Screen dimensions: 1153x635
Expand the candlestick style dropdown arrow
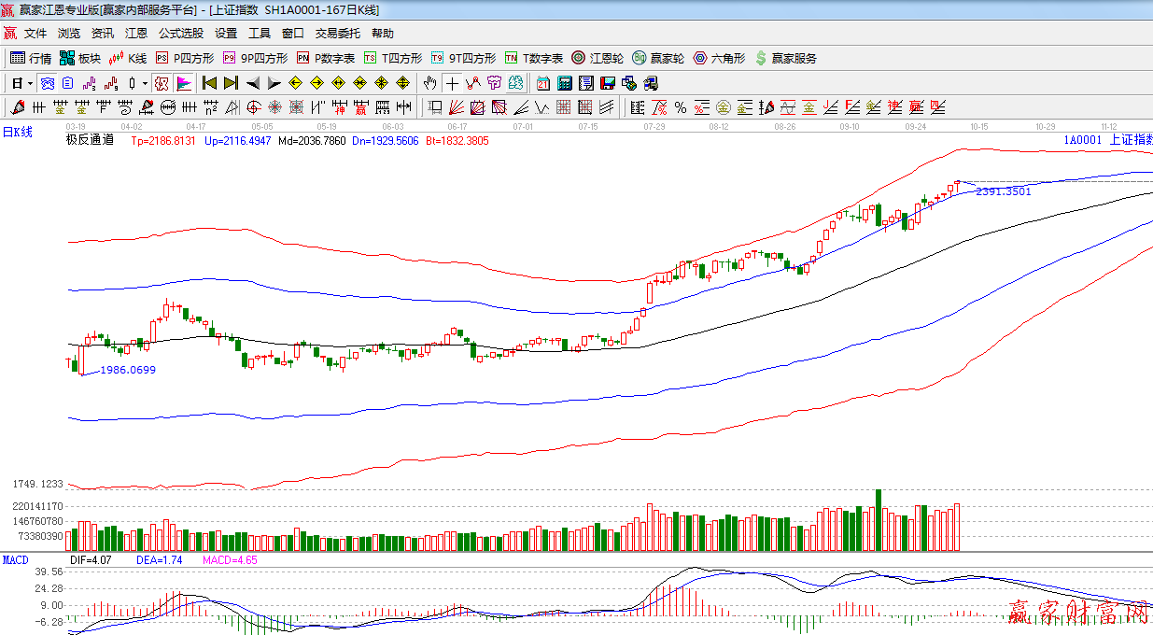point(145,83)
